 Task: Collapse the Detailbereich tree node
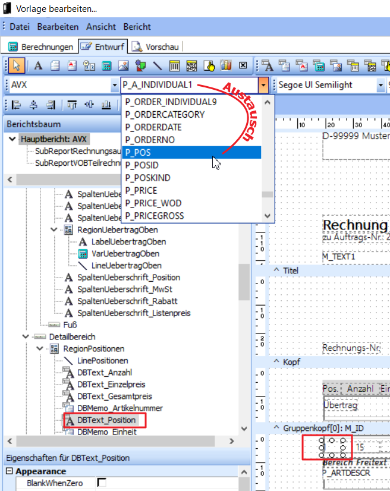[x=26, y=336]
